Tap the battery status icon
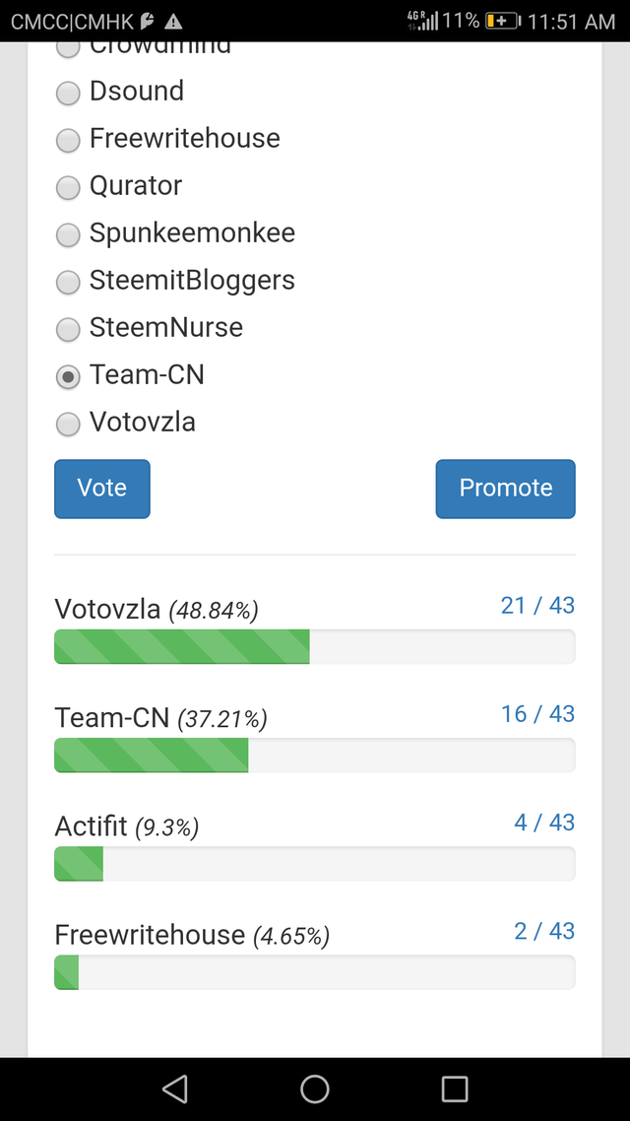The width and height of the screenshot is (630, 1121). [502, 21]
